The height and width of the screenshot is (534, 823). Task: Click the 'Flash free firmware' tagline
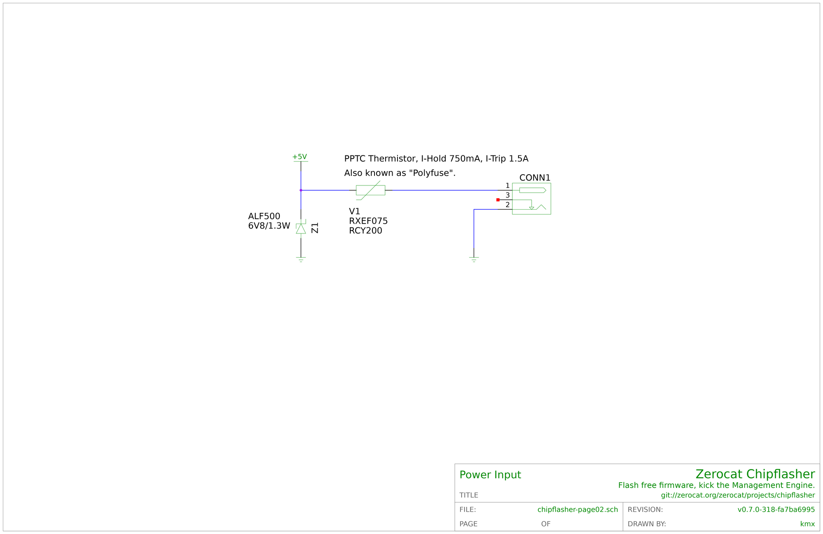click(x=716, y=485)
